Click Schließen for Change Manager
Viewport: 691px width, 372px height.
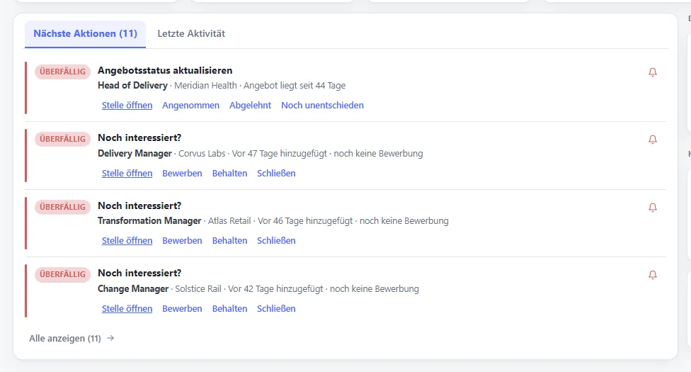coord(276,309)
